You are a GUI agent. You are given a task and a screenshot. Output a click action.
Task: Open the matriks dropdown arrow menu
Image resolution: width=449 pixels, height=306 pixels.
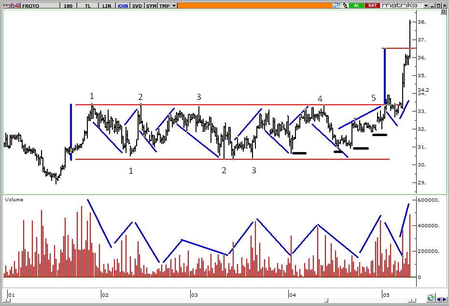pyautogui.click(x=426, y=5)
